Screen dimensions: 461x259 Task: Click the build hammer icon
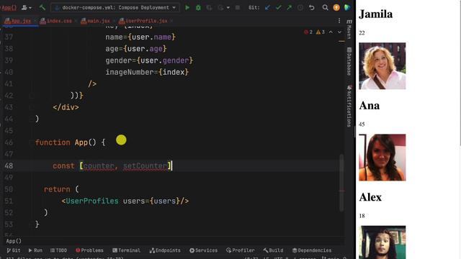42,7
